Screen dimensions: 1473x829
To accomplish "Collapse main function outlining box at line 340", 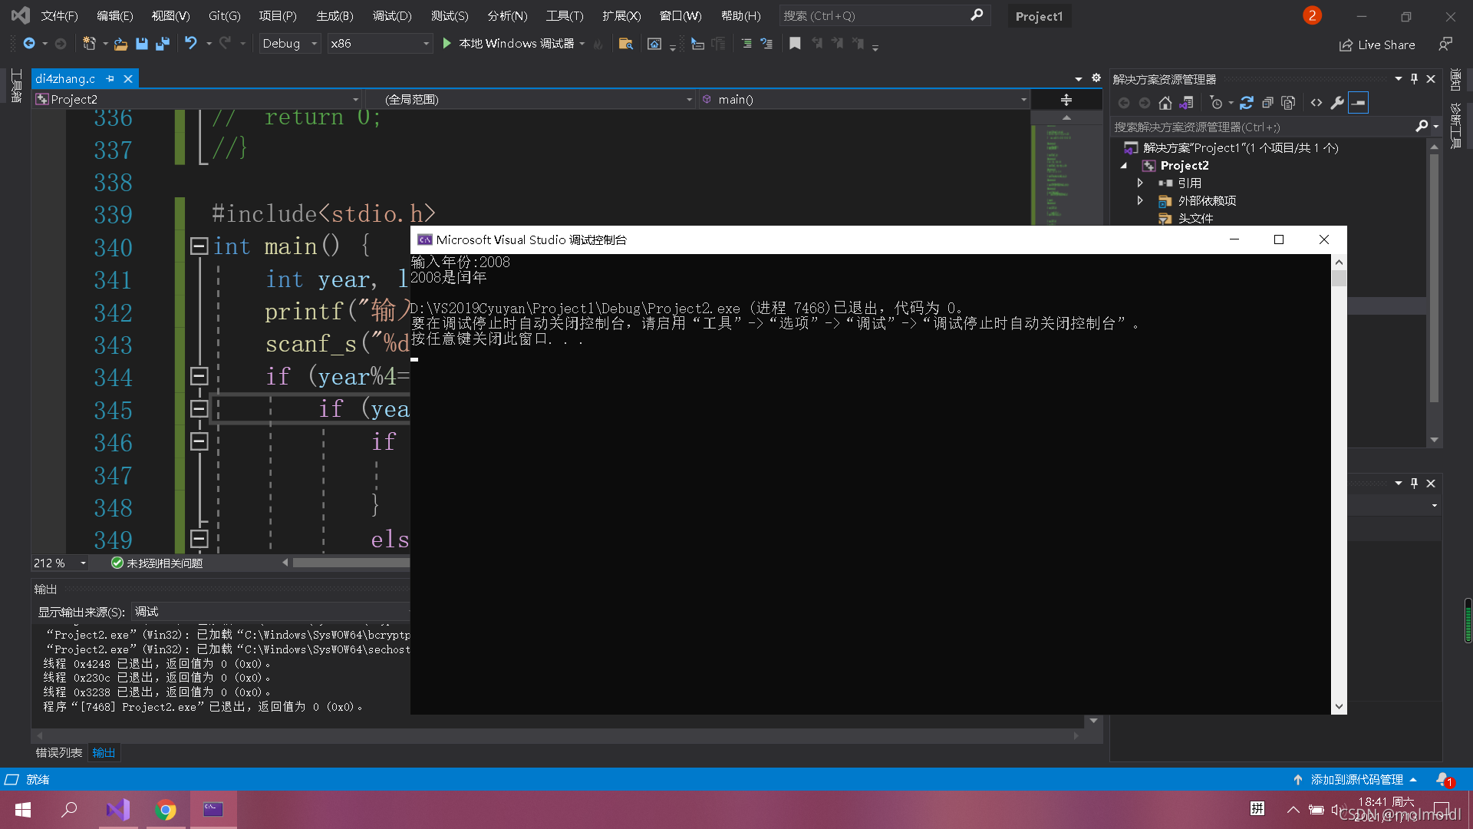I will pos(199,246).
